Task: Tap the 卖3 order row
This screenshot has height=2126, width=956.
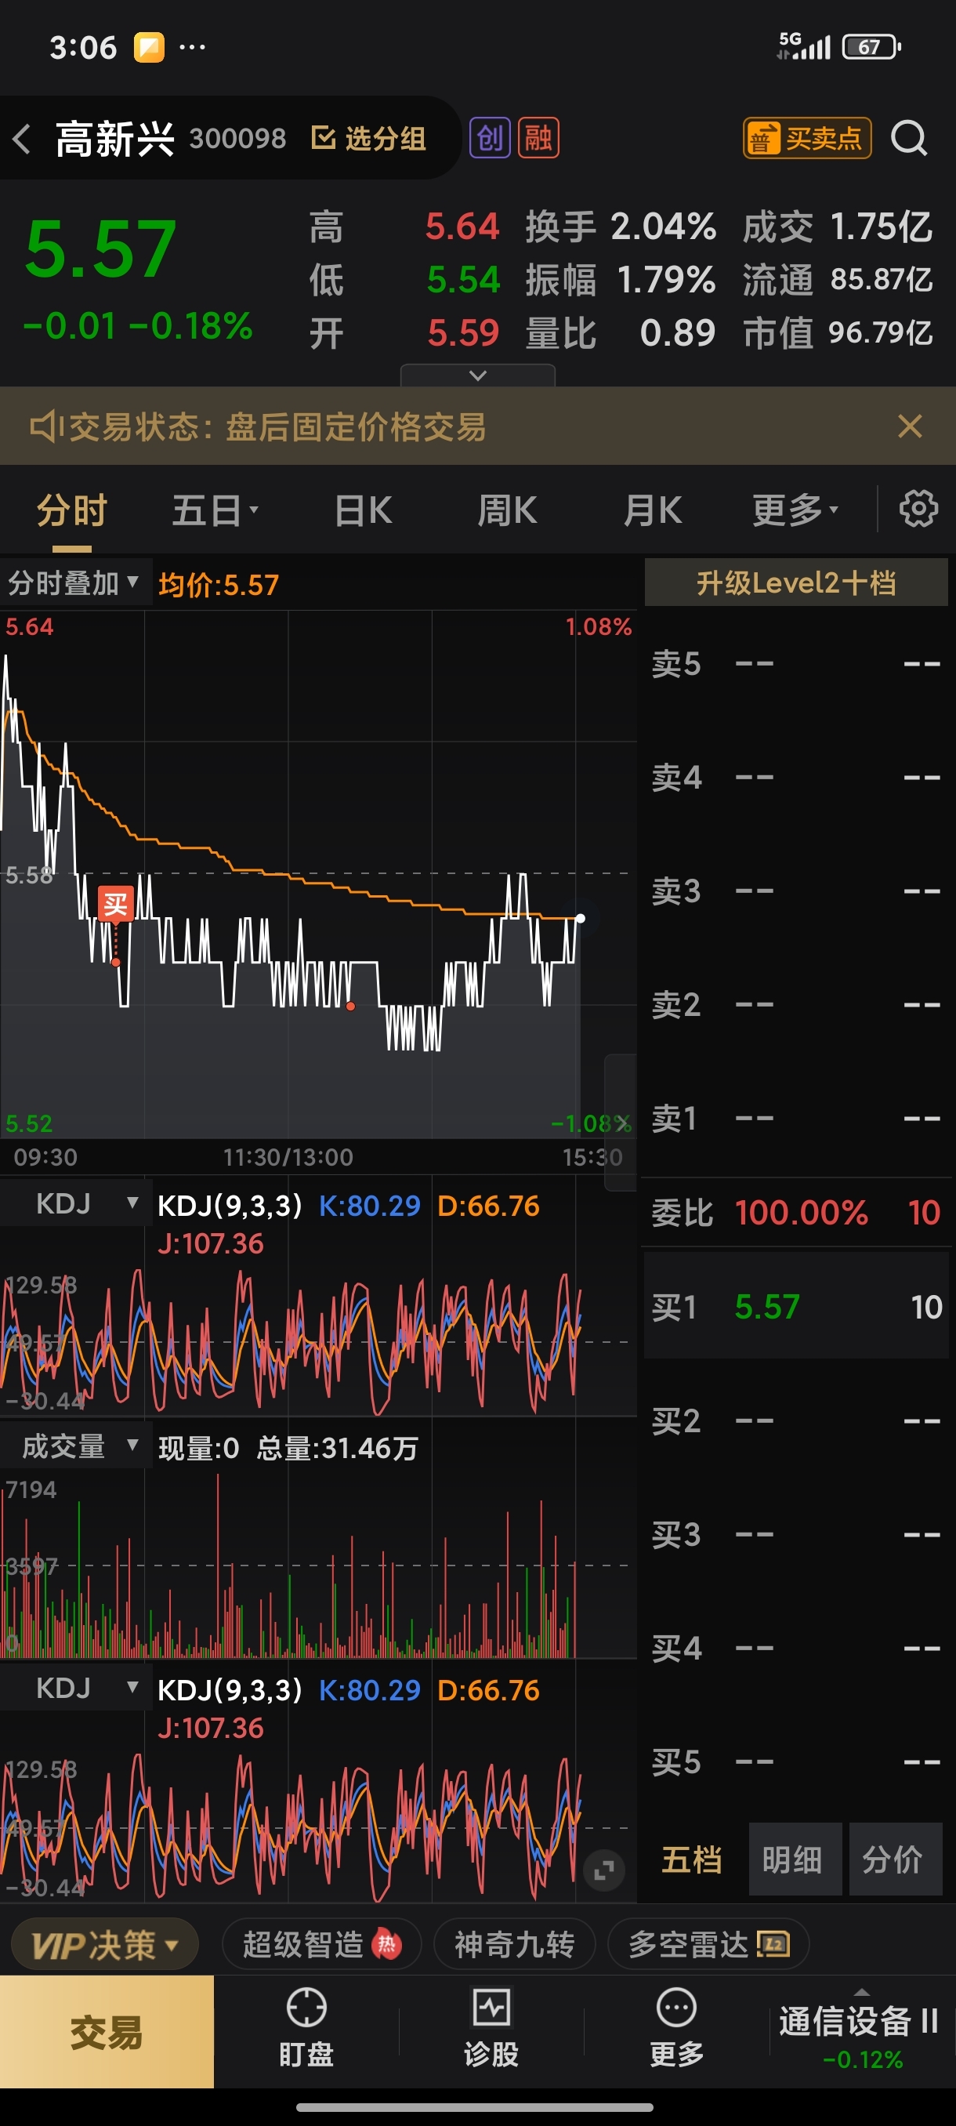Action: click(x=796, y=891)
